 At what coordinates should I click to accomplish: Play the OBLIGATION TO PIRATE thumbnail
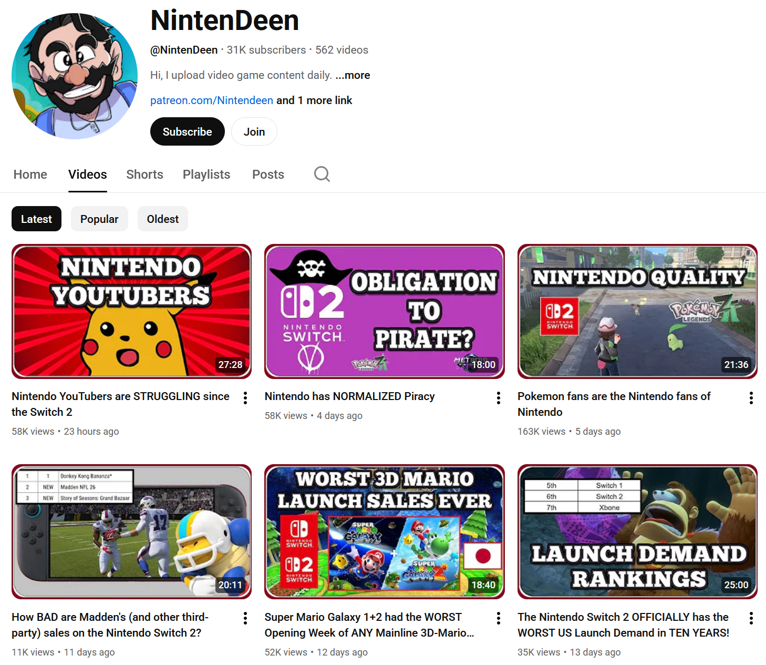385,311
